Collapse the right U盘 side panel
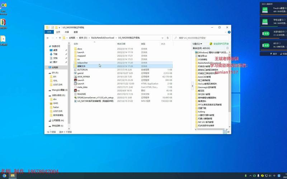 (x=192, y=86)
